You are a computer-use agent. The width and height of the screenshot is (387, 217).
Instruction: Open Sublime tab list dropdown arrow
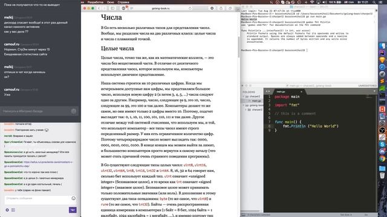[x=374, y=91]
